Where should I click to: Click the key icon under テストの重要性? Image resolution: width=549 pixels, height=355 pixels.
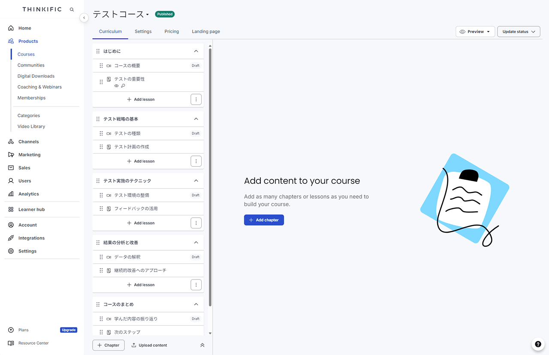pyautogui.click(x=123, y=86)
